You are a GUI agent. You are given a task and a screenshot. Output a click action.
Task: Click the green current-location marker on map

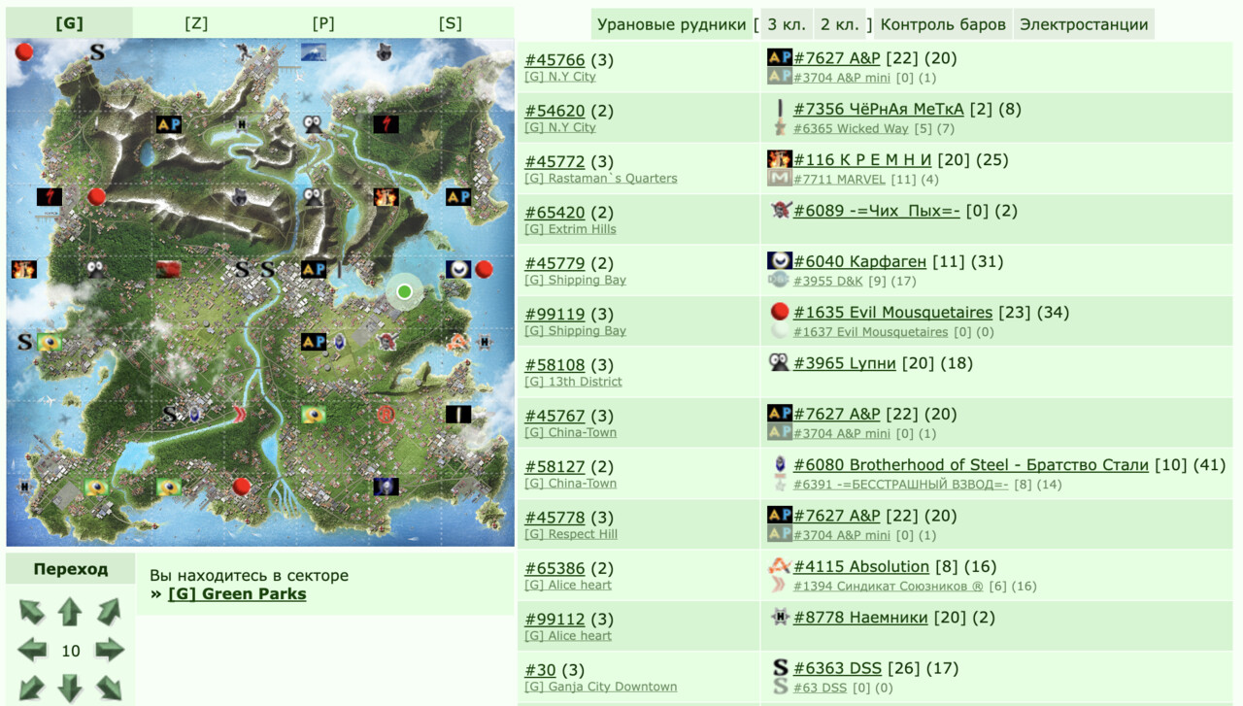tap(405, 291)
